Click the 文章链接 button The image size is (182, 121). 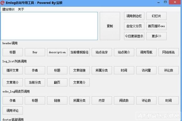[79, 70]
